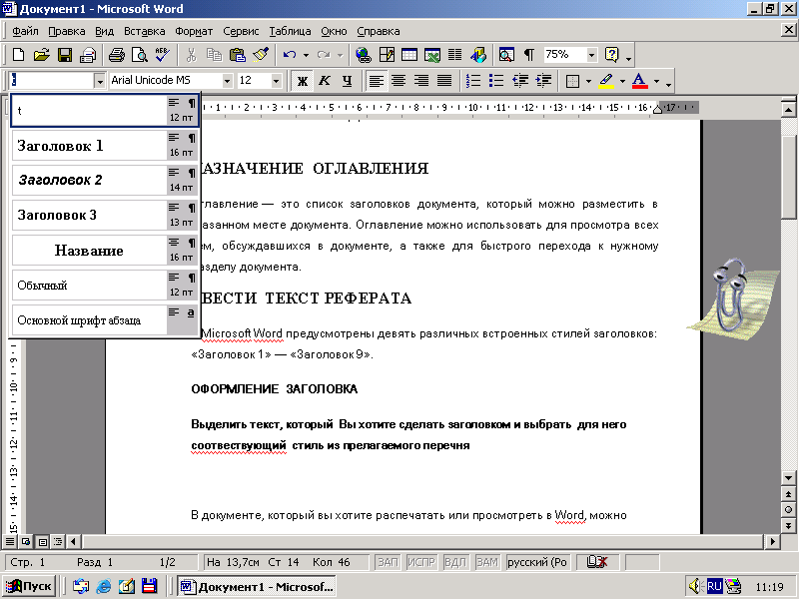Choose Заголовок 2 style

click(x=105, y=181)
